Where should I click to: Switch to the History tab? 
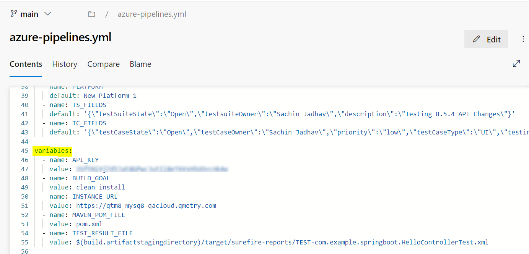[x=64, y=64]
